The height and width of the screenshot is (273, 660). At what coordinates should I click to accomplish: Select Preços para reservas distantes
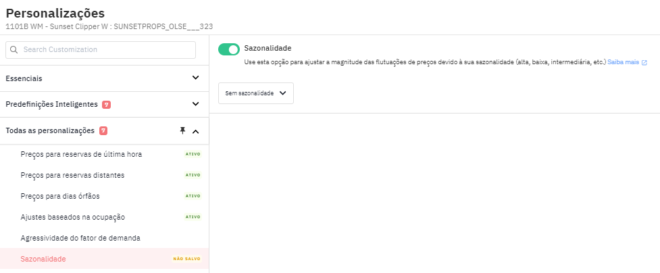[x=72, y=175]
